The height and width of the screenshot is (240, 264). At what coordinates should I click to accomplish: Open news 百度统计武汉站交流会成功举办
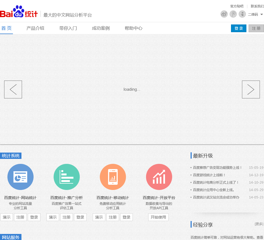pyautogui.click(x=216, y=197)
